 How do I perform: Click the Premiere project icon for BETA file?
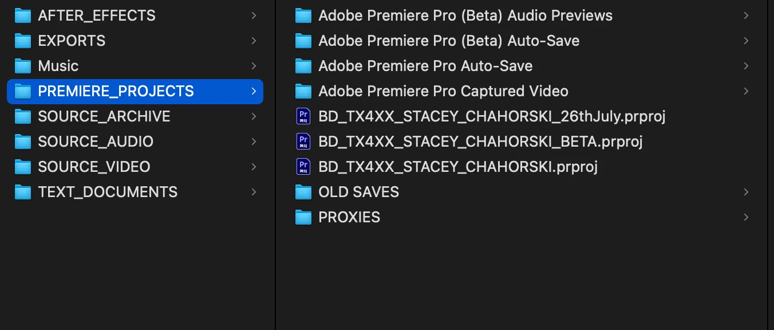click(x=303, y=142)
